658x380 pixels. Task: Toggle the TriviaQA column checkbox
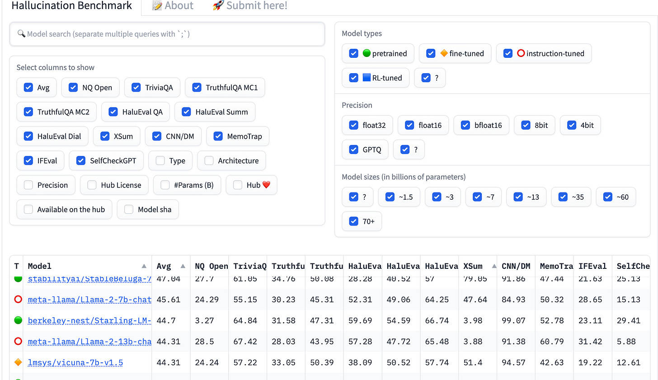tap(136, 88)
